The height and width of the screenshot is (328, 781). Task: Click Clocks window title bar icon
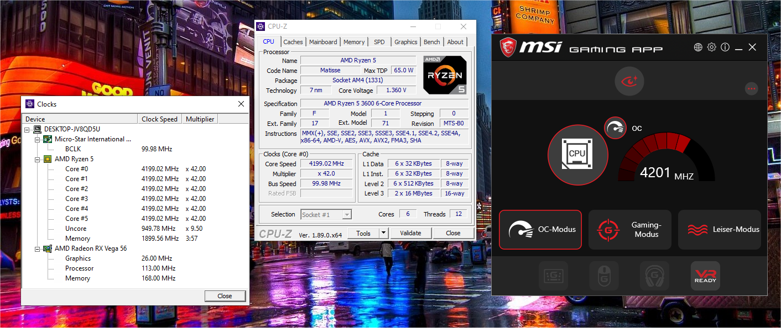[x=30, y=104]
